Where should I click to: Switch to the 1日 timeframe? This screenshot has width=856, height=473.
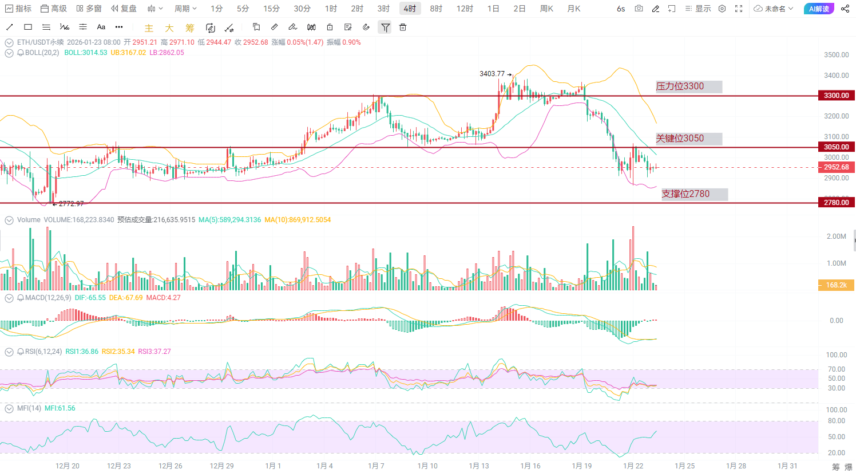(493, 9)
